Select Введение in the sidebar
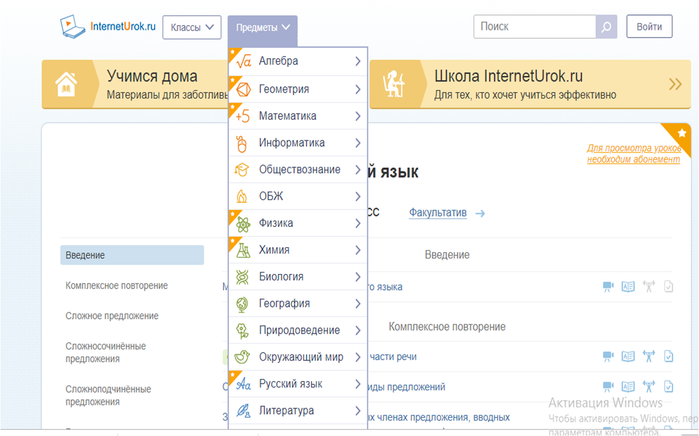 pyautogui.click(x=132, y=255)
